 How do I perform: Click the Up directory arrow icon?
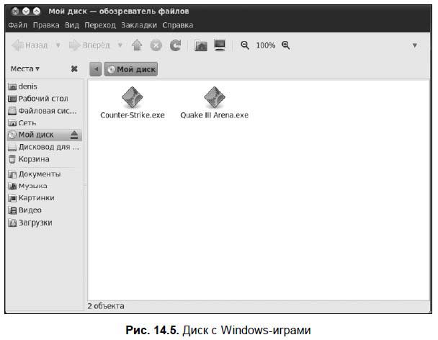tap(137, 45)
